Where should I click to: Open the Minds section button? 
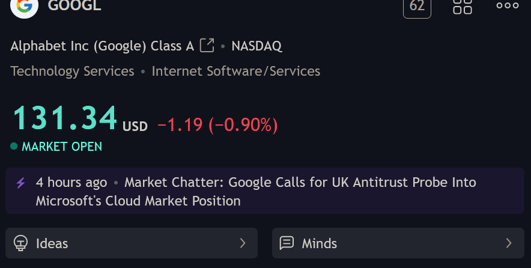point(398,243)
